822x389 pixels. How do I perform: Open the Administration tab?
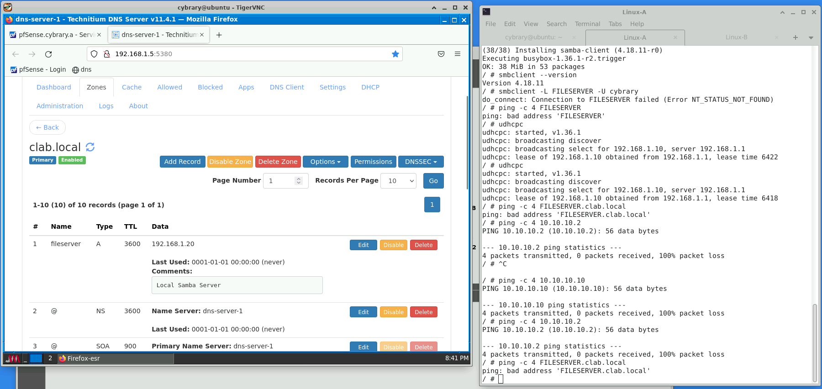tap(60, 106)
